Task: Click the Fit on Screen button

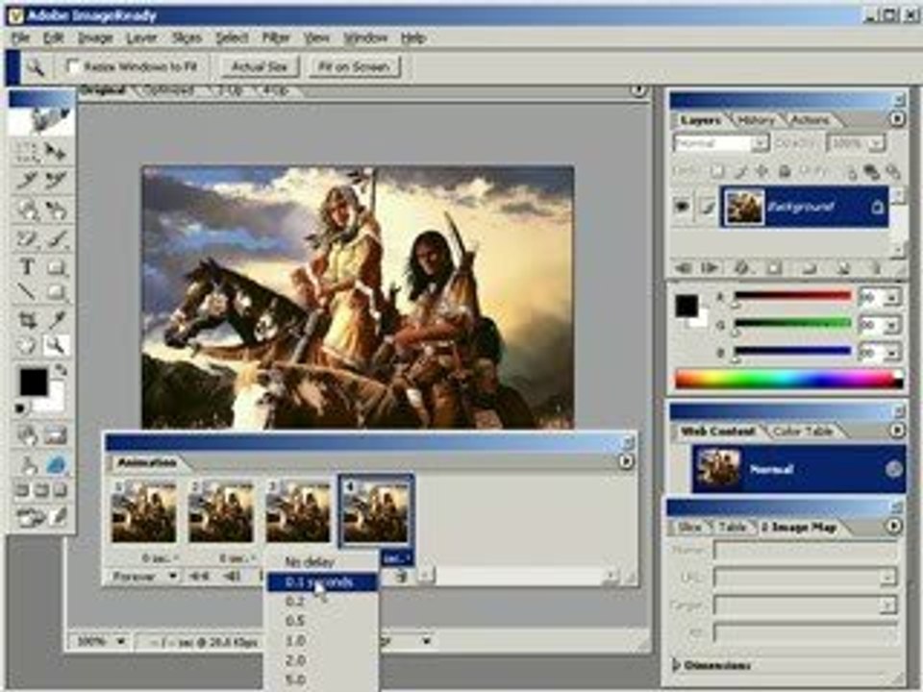Action: tap(353, 66)
